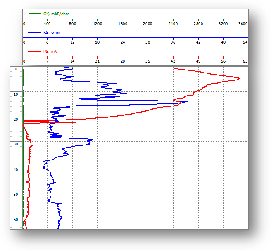Viewport: 271px width, 251px height.
Task: Click the 49 value on PS scale
Action: click(198, 61)
